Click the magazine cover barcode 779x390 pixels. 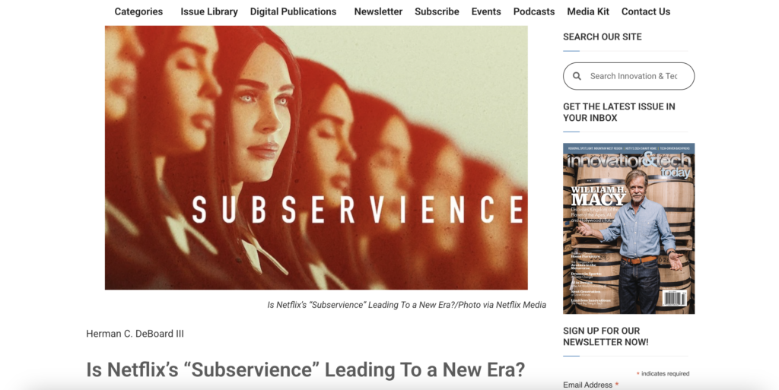676,298
